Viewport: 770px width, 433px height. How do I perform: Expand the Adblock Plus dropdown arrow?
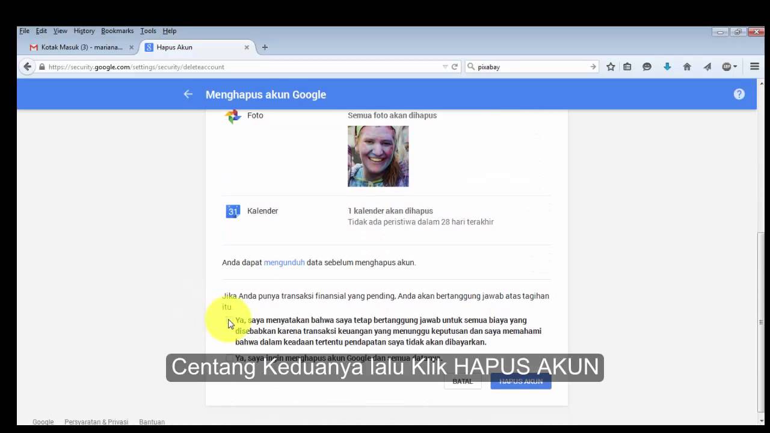tap(735, 67)
